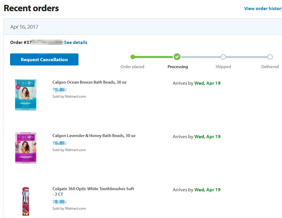Click the Colgate toothbrushes product image
Image resolution: width=282 pixels, height=218 pixels.
[26, 201]
